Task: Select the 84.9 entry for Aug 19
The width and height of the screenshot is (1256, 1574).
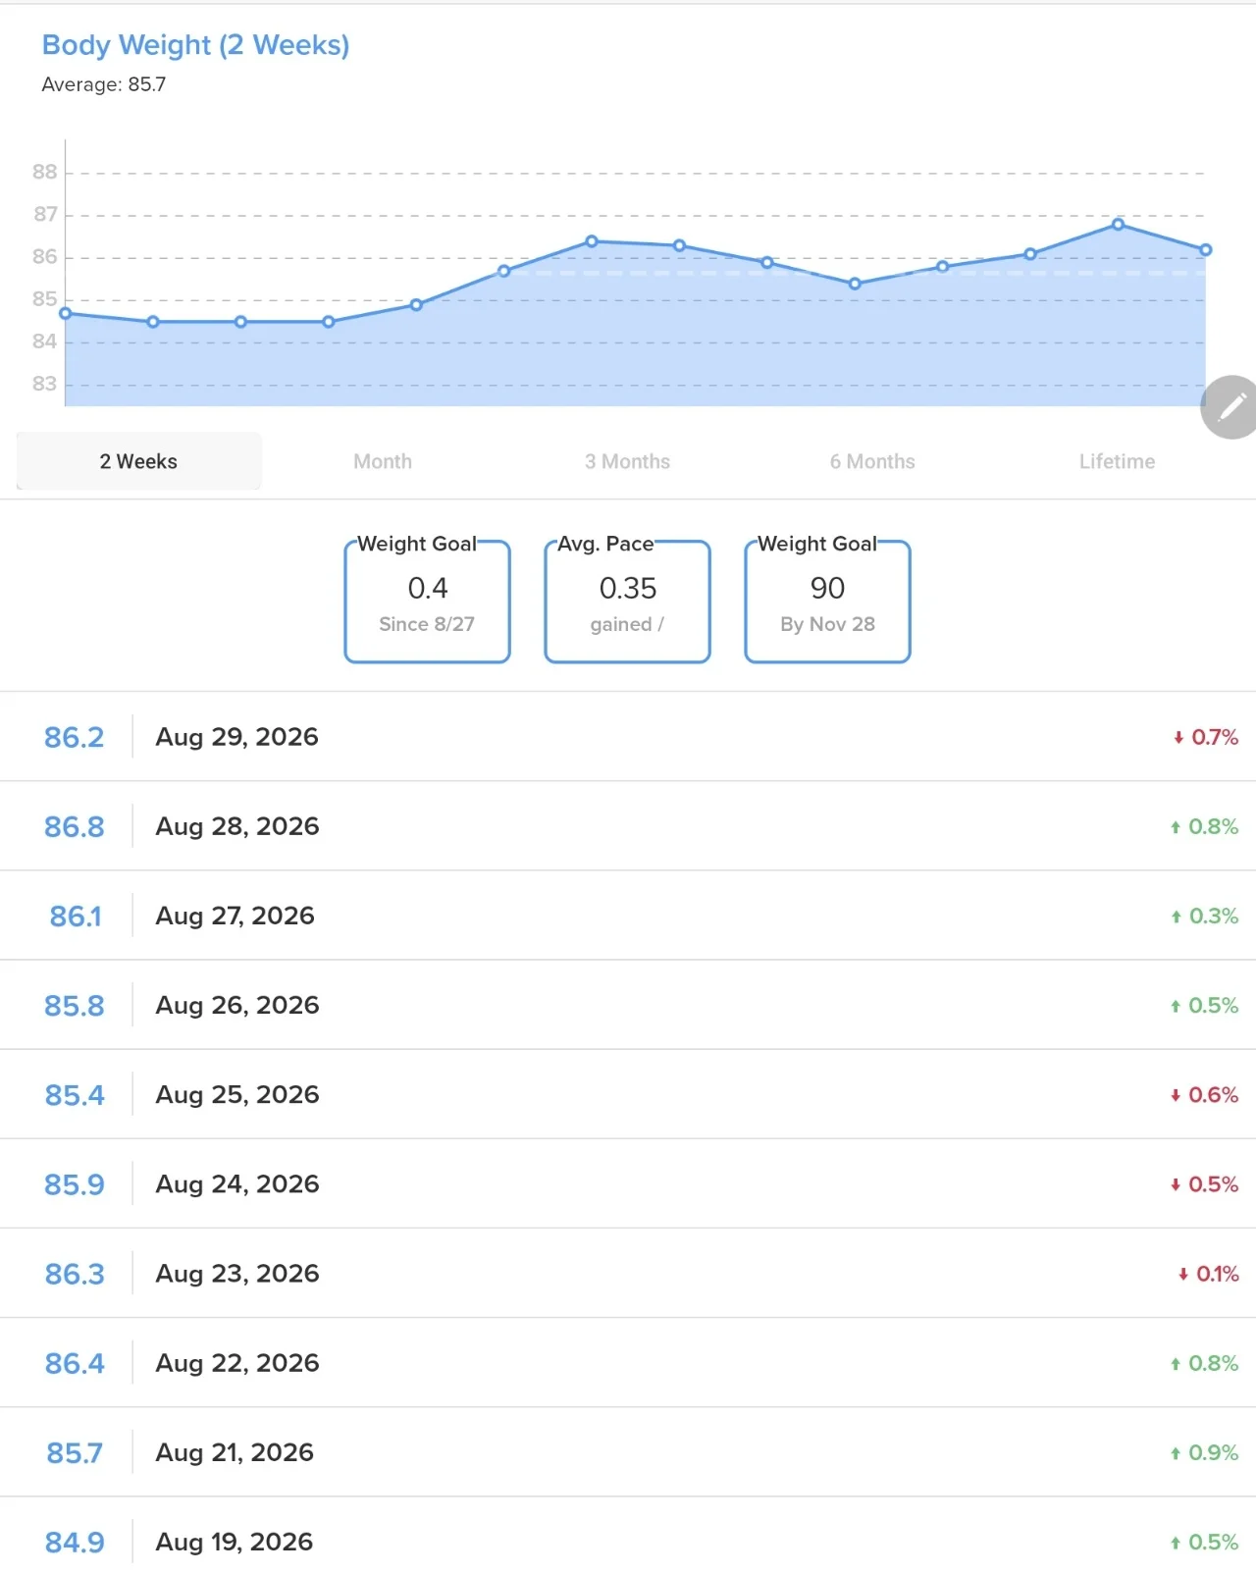Action: pyautogui.click(x=628, y=1541)
